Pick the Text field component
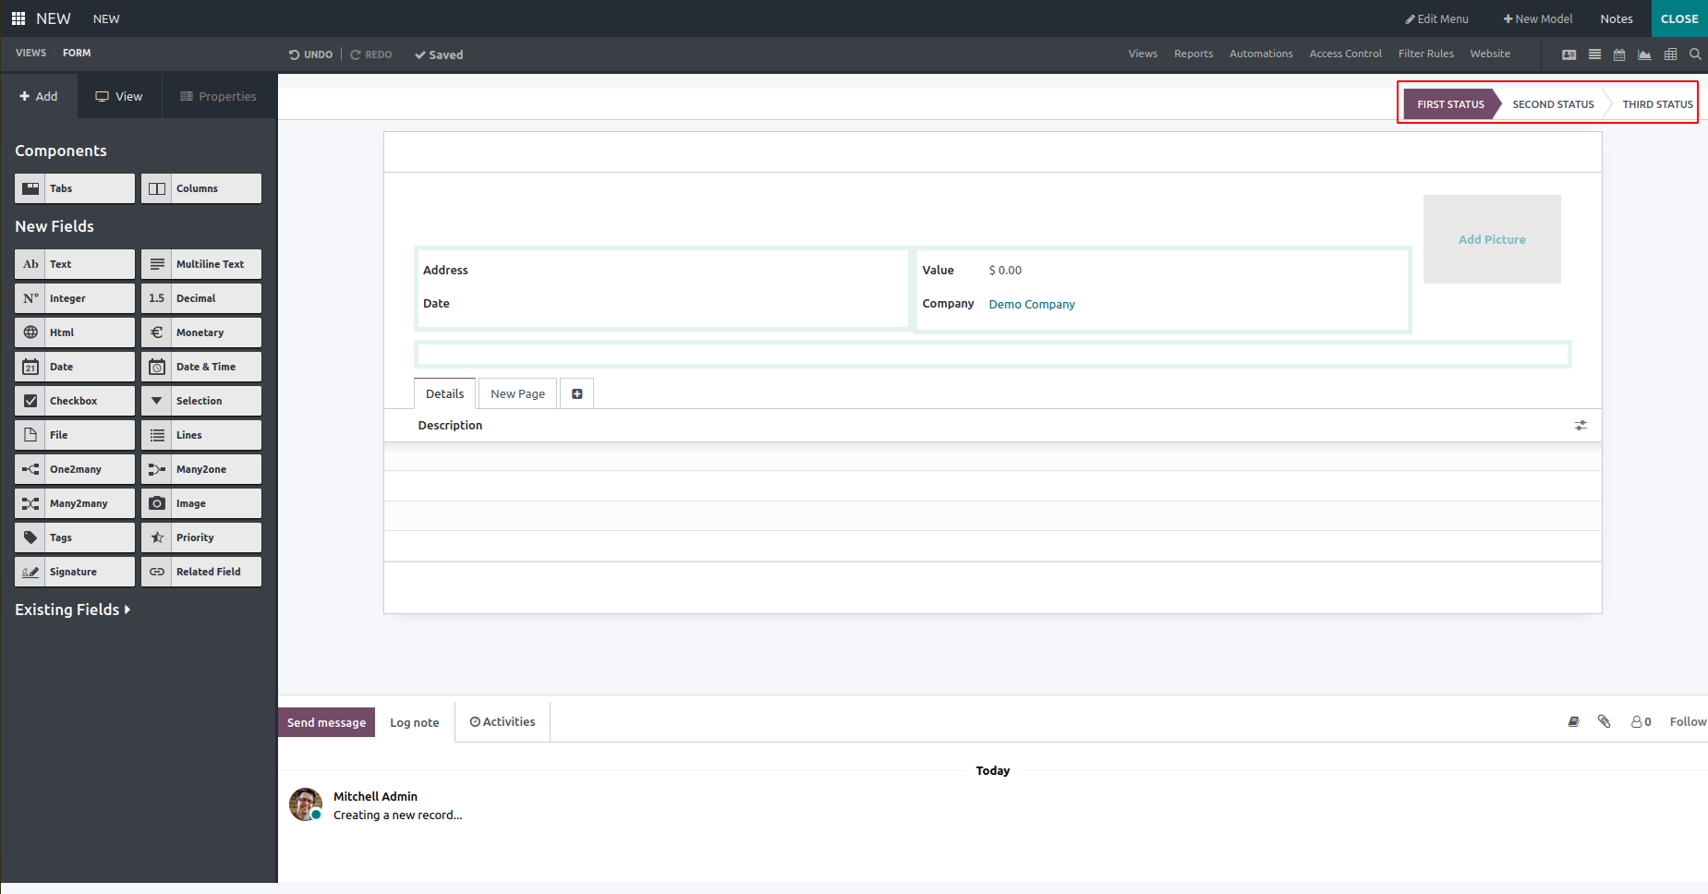This screenshot has width=1708, height=894. pos(75,264)
